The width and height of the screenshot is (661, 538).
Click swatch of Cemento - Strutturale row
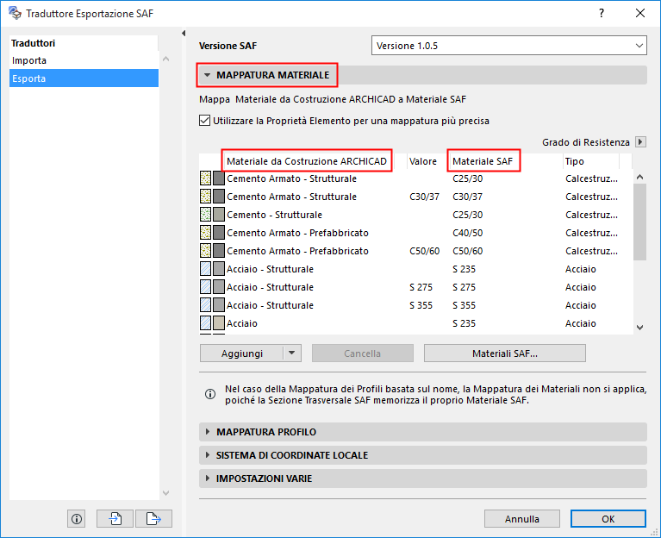click(x=218, y=215)
